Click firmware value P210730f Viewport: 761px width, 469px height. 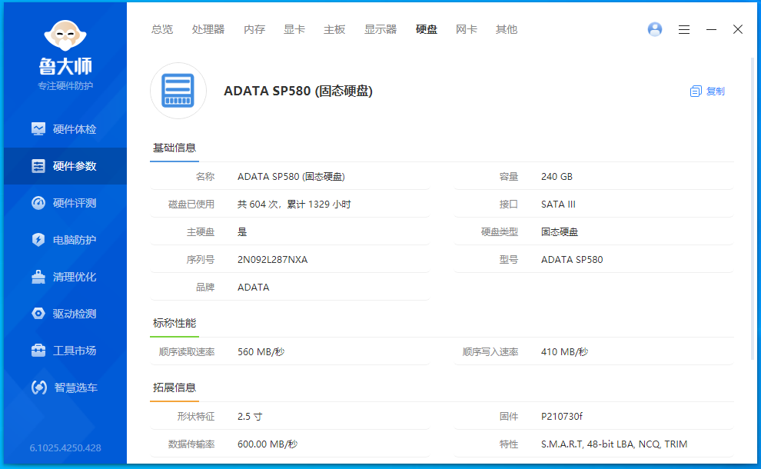tap(562, 417)
